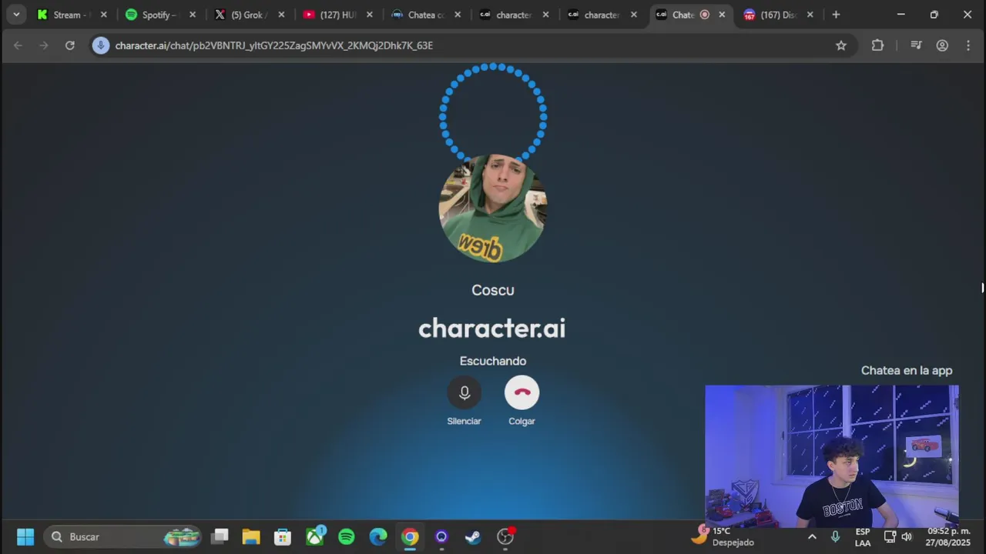Click the Buscar taskbar search box
986x554 pixels.
123,536
